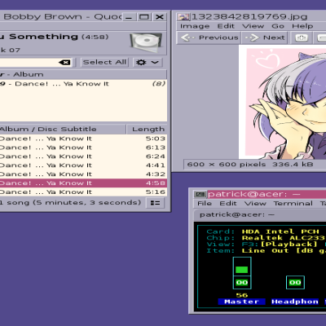This screenshot has width=326, height=326.
Task: Go to Previous image in viewer
Action: tap(209, 37)
